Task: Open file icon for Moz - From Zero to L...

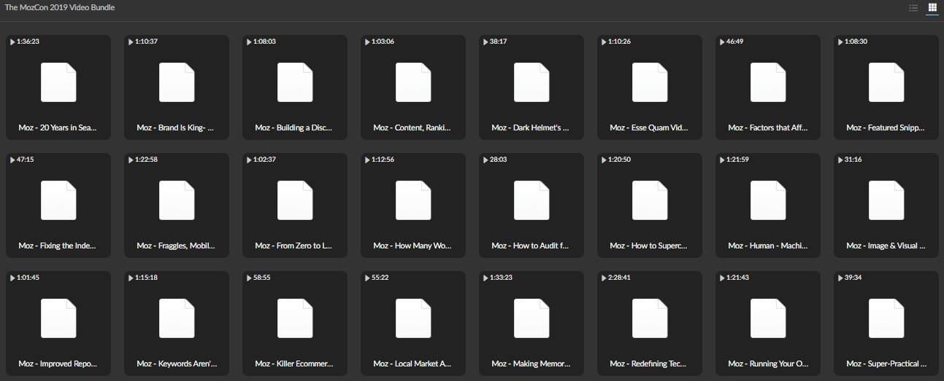Action: pyautogui.click(x=295, y=200)
